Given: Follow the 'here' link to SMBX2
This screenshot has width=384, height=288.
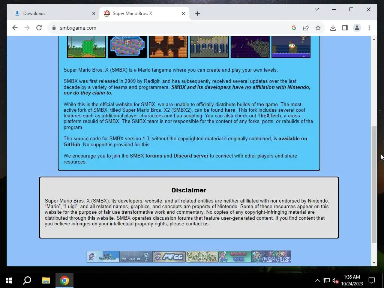Looking at the screenshot, I should click(230, 110).
